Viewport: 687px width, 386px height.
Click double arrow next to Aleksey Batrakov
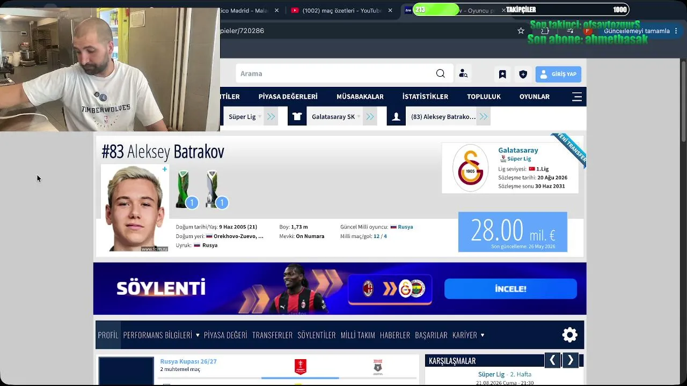484,116
